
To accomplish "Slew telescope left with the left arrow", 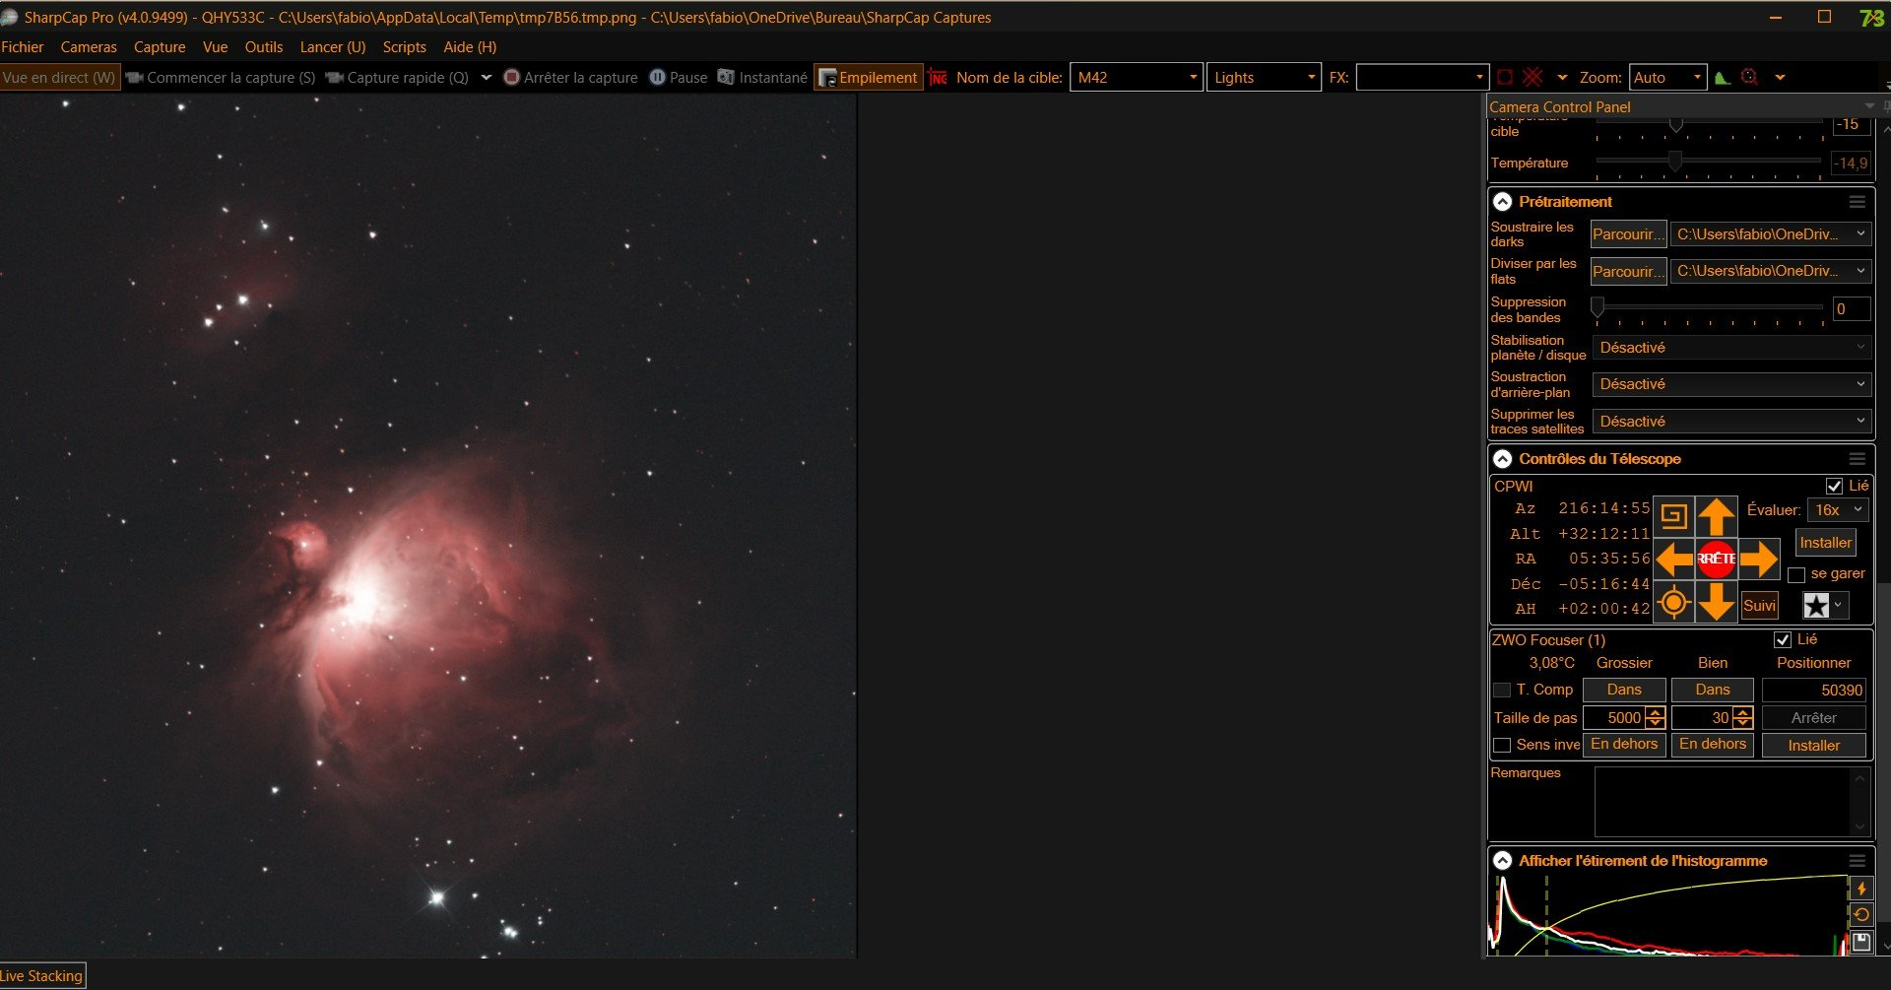I will 1673,559.
